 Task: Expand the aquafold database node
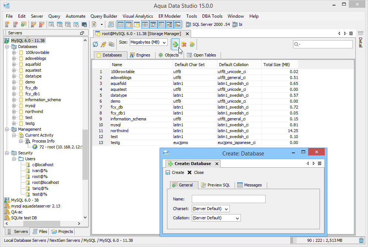pyautogui.click(x=14, y=64)
